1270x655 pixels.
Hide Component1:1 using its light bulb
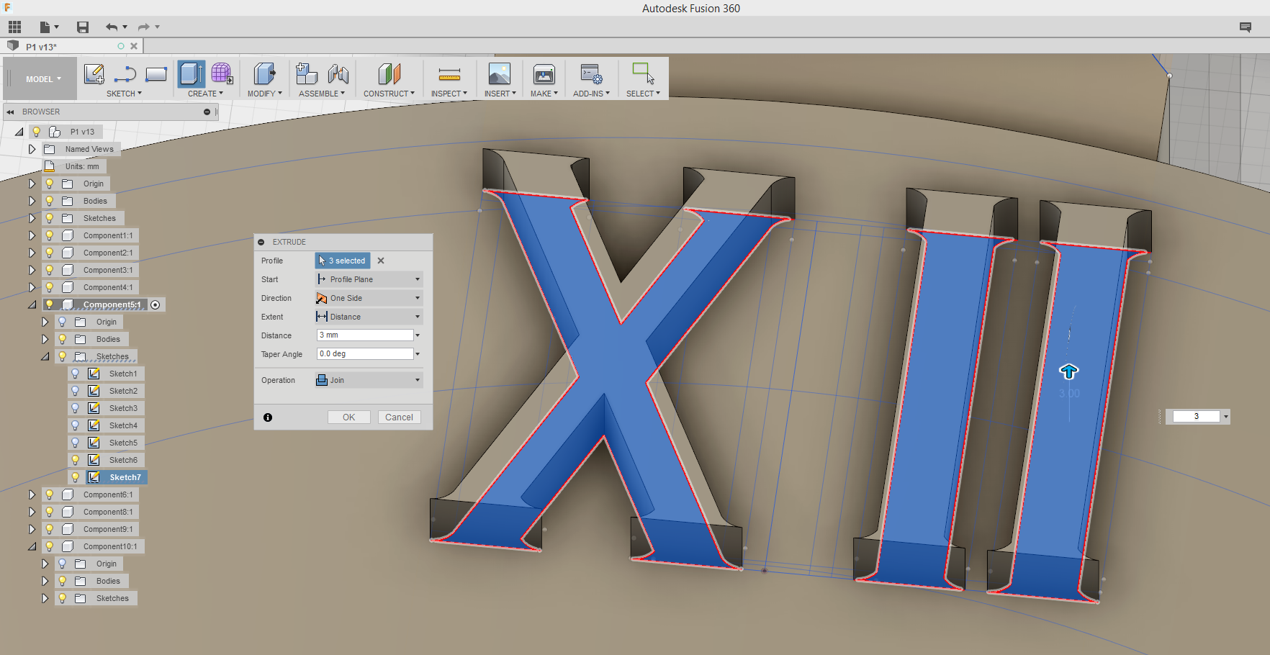coord(49,235)
